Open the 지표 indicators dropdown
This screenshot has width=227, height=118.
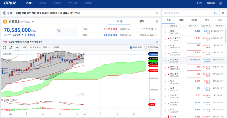[x=46, y=47]
